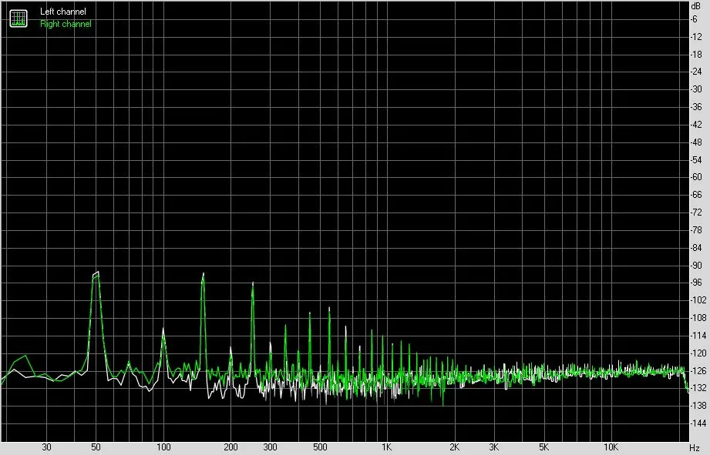Screen dimensions: 710x455
Task: Click the "-42" dB axis value
Action: point(695,125)
